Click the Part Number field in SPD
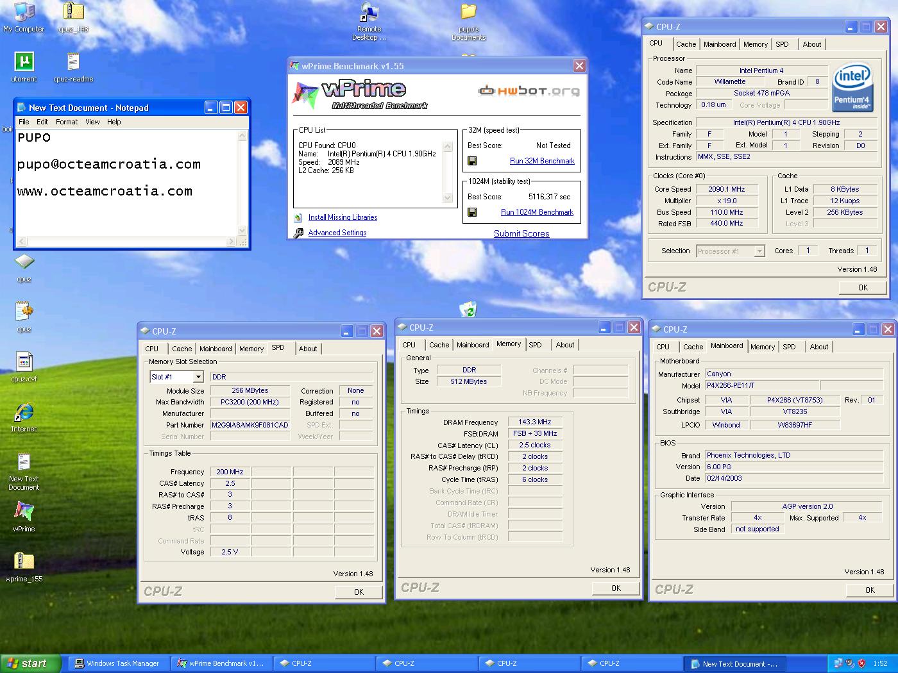This screenshot has height=673, width=898. tap(250, 425)
